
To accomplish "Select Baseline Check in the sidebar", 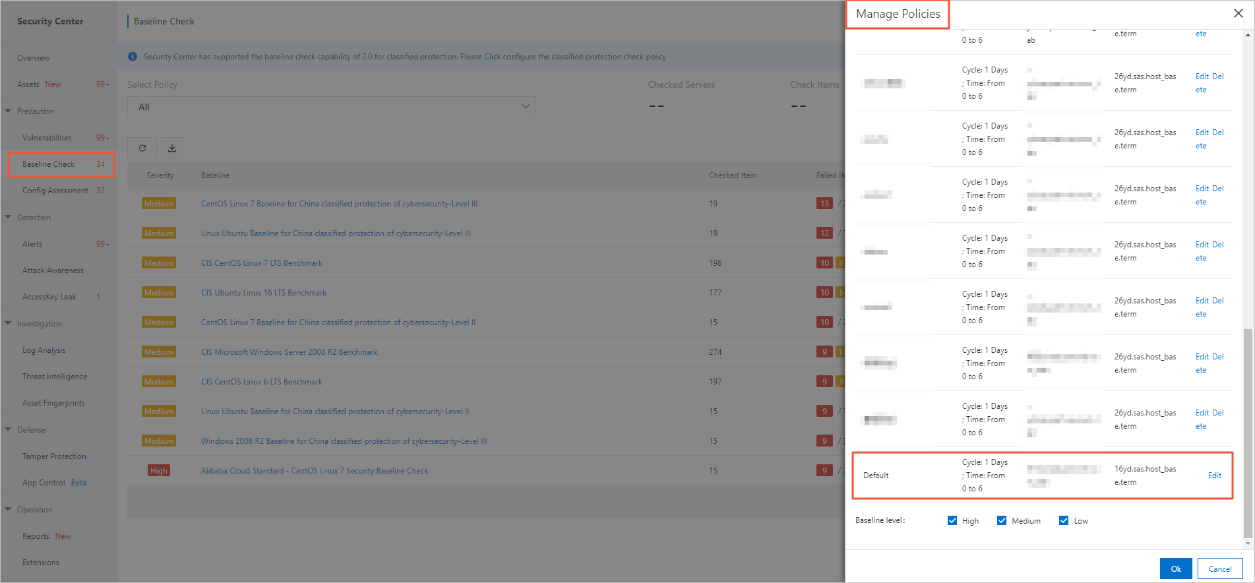I will click(48, 164).
